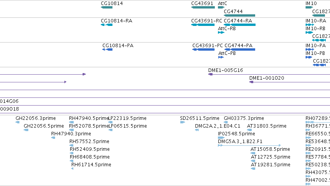Select the AttC-RB transcript
The height and width of the screenshot is (186, 330).
tap(221, 32)
